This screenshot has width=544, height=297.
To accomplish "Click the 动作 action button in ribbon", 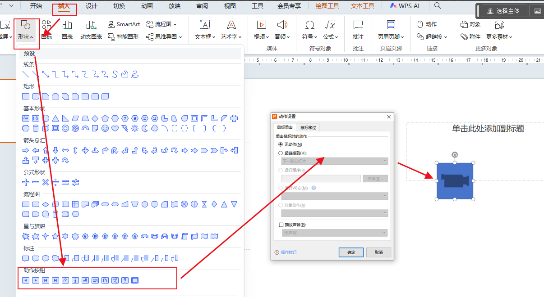I will 427,24.
